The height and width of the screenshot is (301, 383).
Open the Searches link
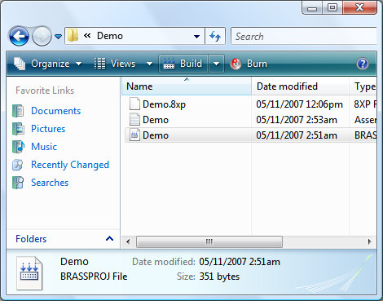pos(50,183)
